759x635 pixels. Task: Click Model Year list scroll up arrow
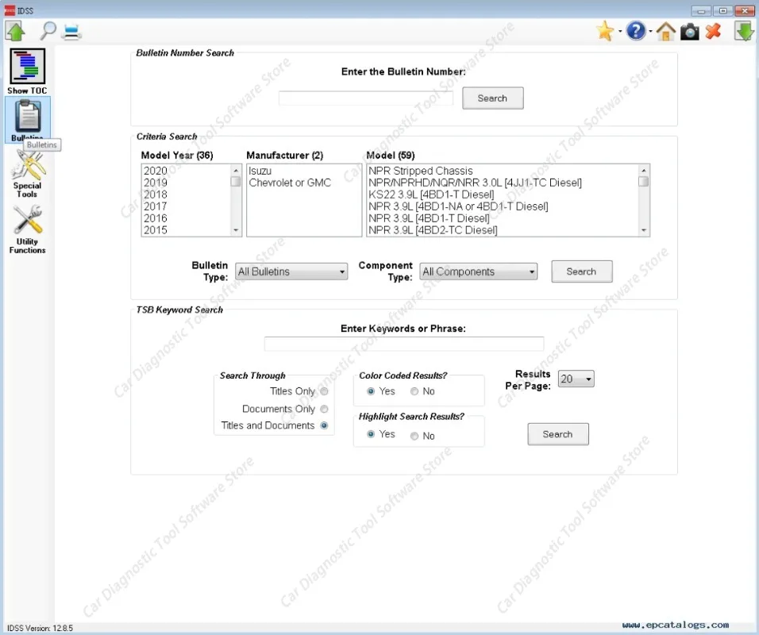tap(236, 170)
